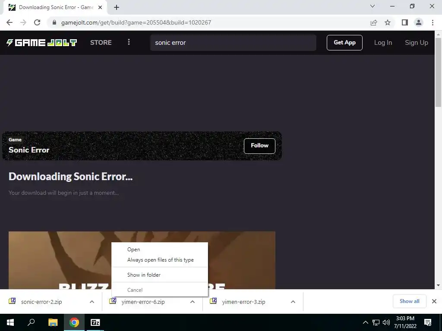View site info via padlock icon
This screenshot has height=331, width=442.
click(54, 22)
